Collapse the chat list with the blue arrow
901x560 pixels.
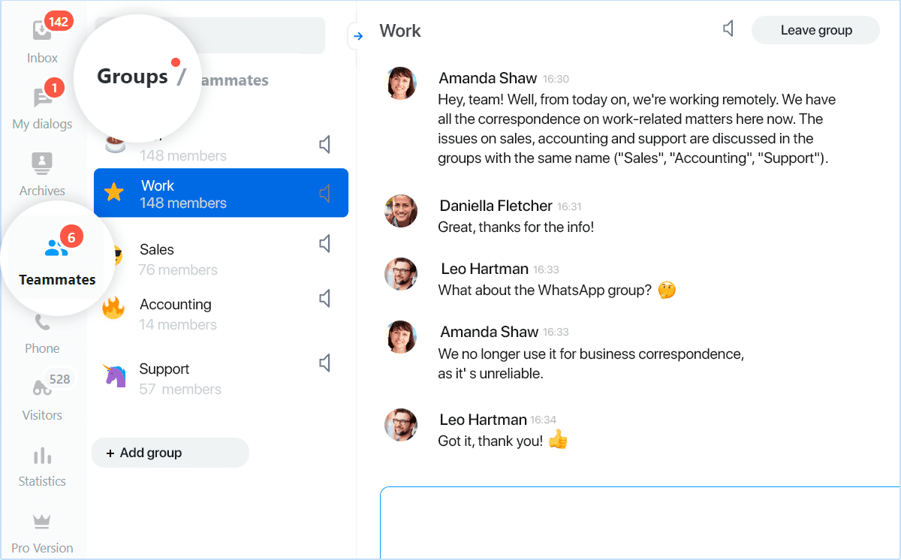click(x=357, y=35)
